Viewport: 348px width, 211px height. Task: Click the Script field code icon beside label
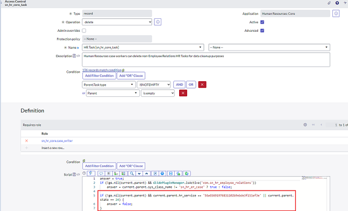point(78,174)
